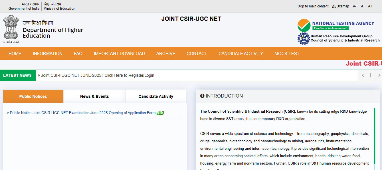
Task: Select the Public Notices tab
Action: click(33, 96)
